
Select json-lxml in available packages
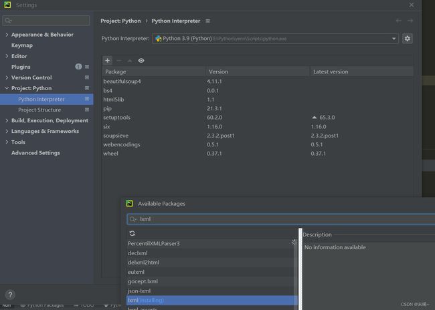coord(210,291)
